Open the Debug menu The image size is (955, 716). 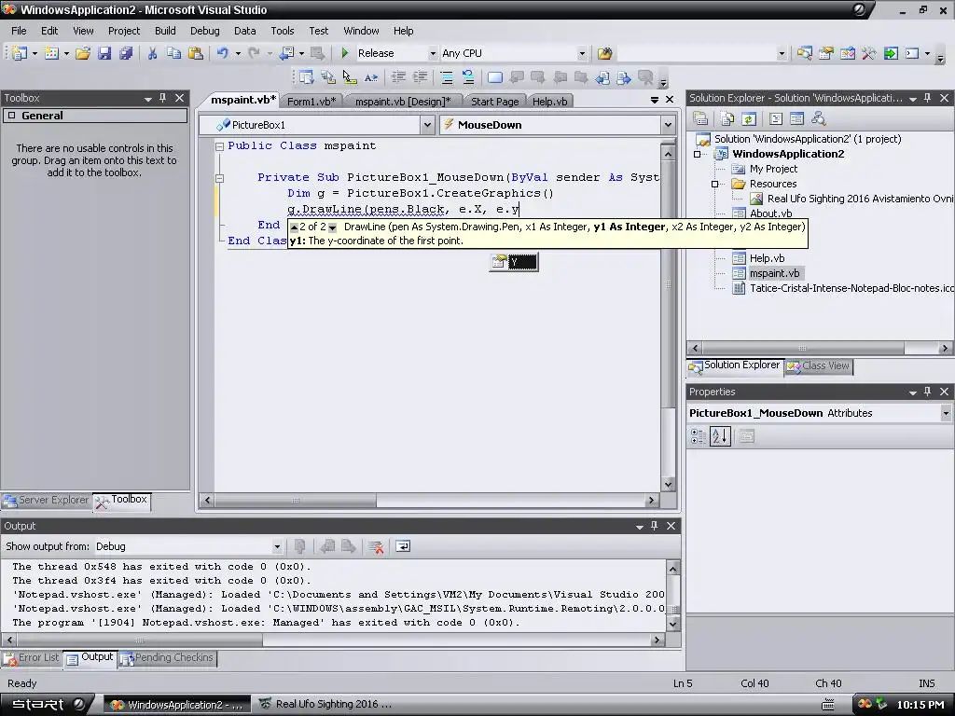[204, 31]
